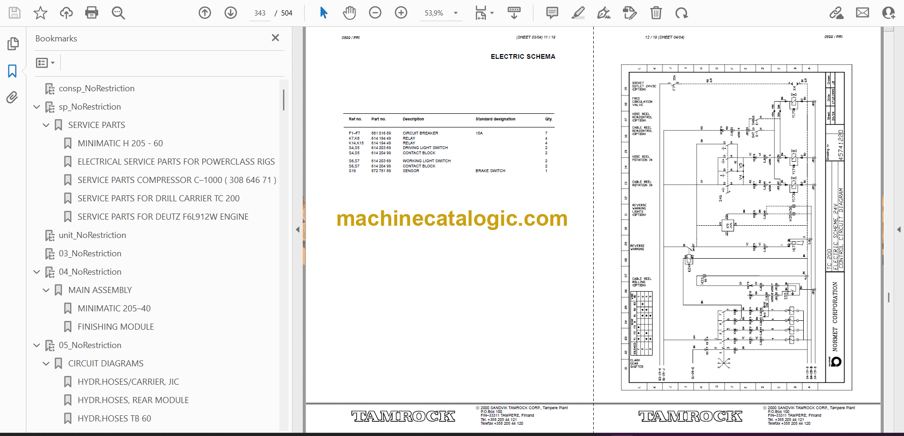Open bookmark options dropdown menu

pyautogui.click(x=46, y=63)
